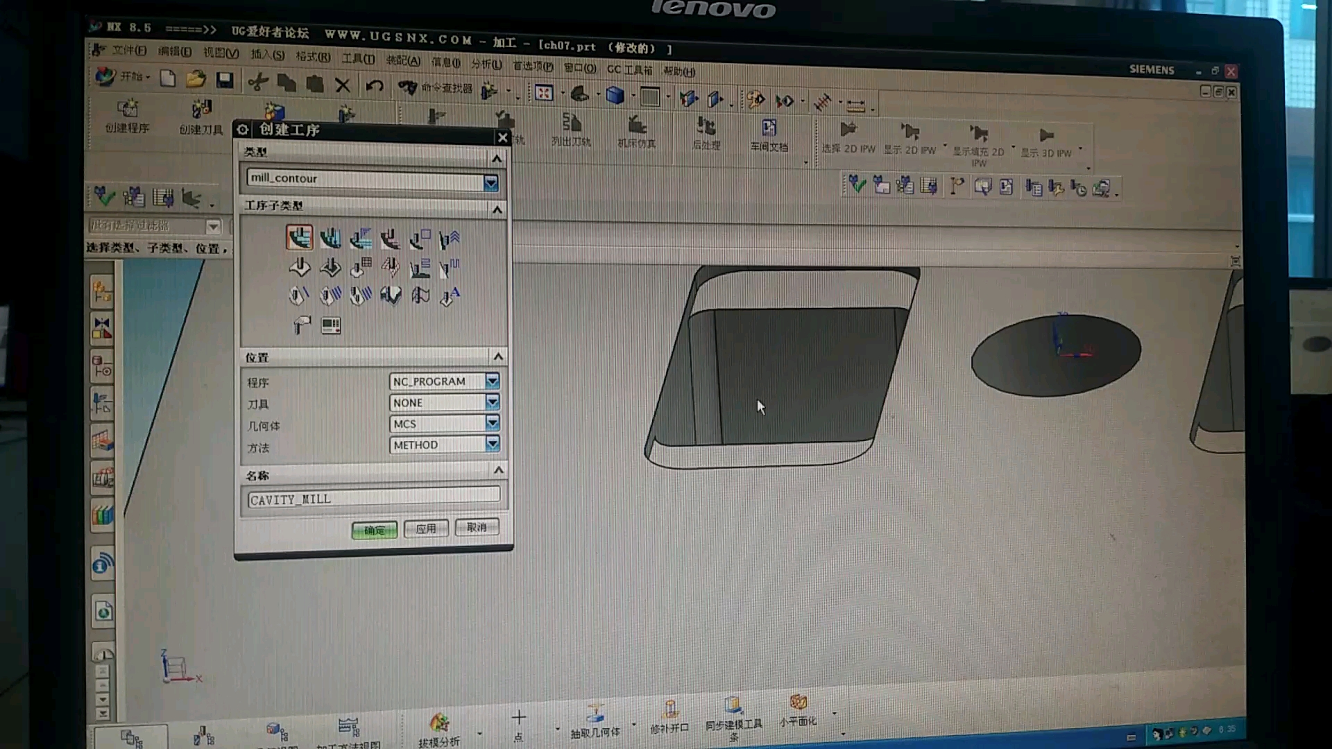Click the New file toolbar icon

(167, 78)
